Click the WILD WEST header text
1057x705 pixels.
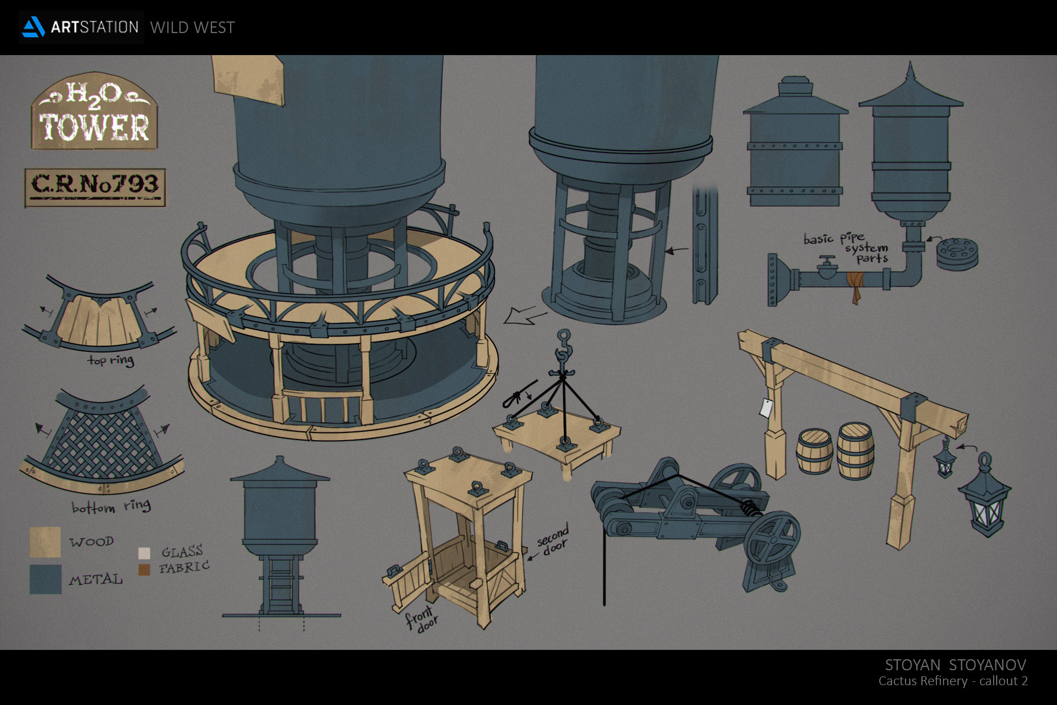click(x=192, y=28)
